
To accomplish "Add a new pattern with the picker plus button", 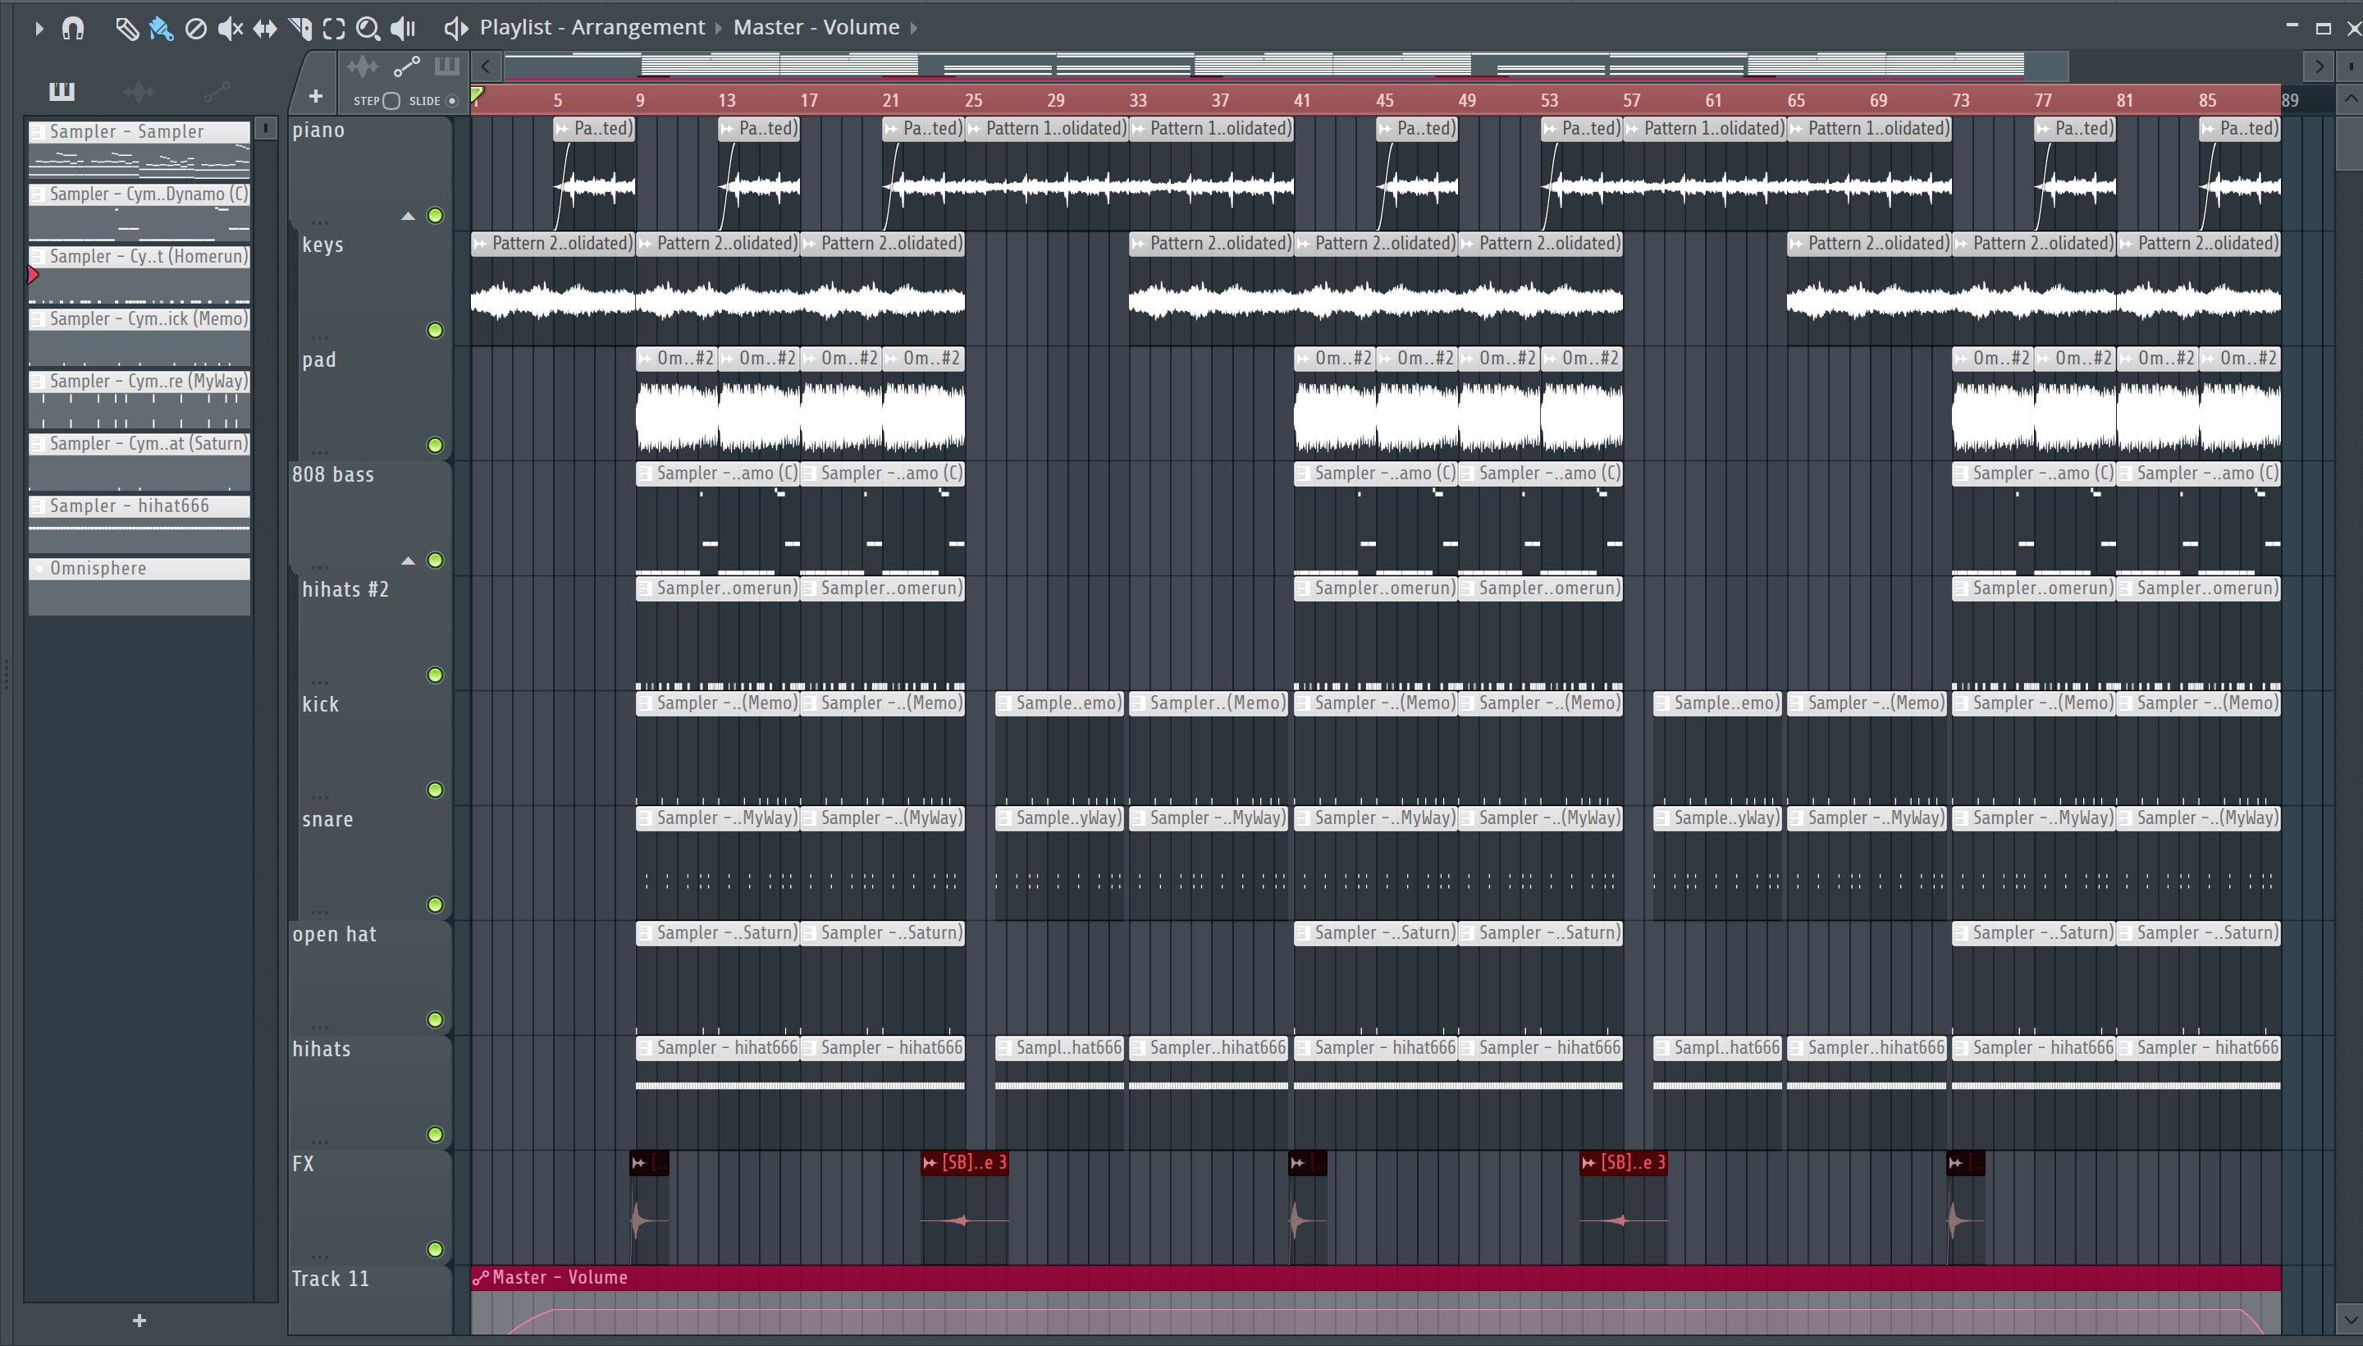I will point(139,1320).
